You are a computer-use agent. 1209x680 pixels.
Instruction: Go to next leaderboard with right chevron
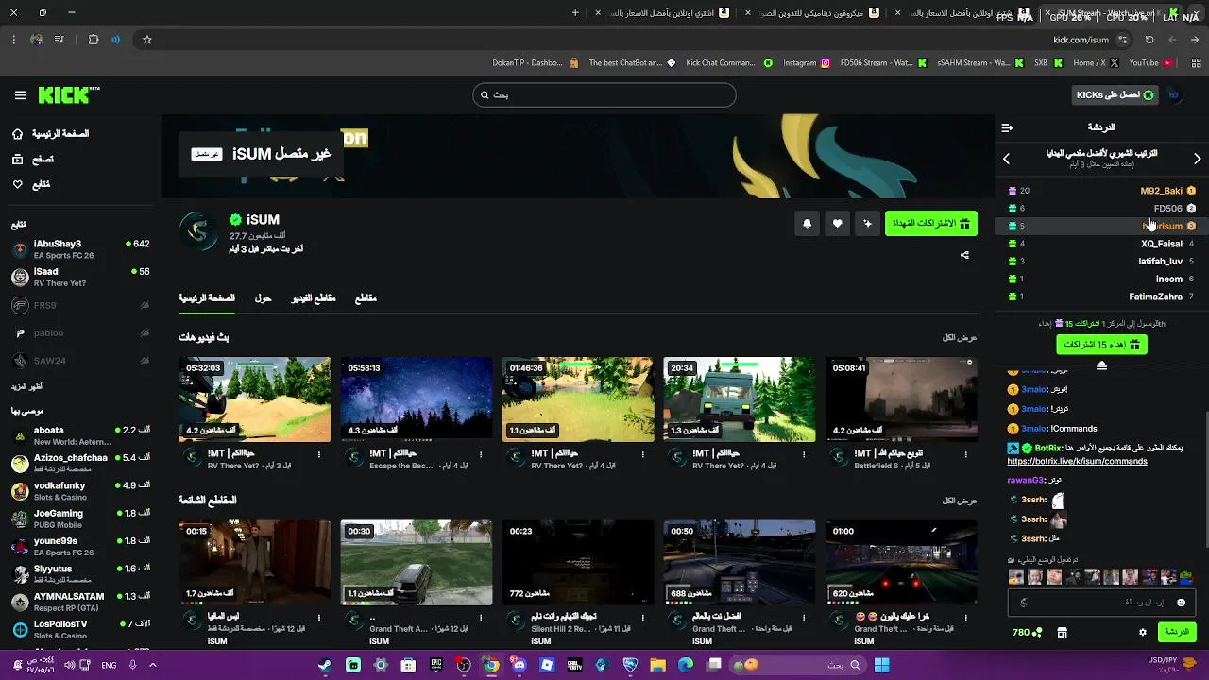tap(1197, 159)
